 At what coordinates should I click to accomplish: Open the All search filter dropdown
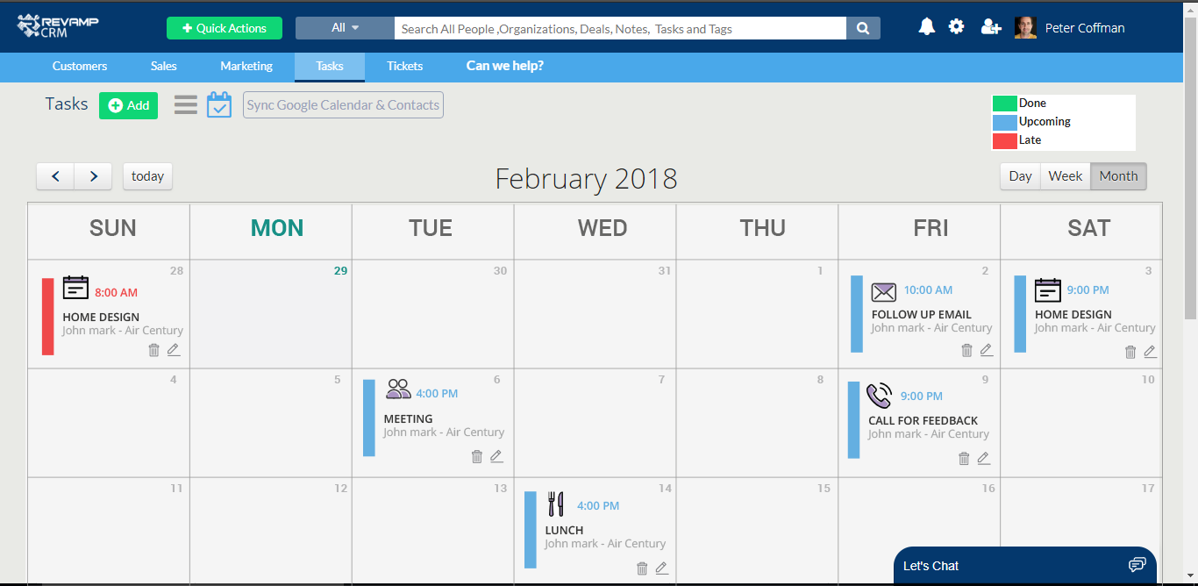point(345,28)
